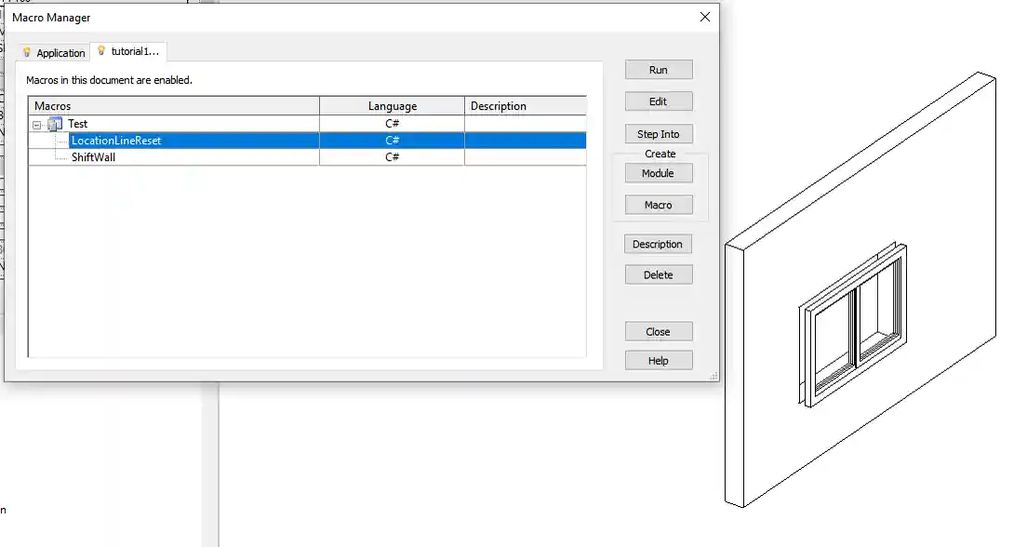1027x547 pixels.
Task: Select the ShiftWall macro
Action: click(95, 157)
